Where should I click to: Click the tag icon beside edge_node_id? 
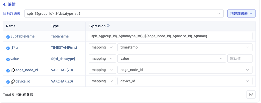(x=13, y=70)
